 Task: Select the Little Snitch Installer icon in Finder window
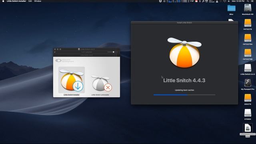(72, 80)
